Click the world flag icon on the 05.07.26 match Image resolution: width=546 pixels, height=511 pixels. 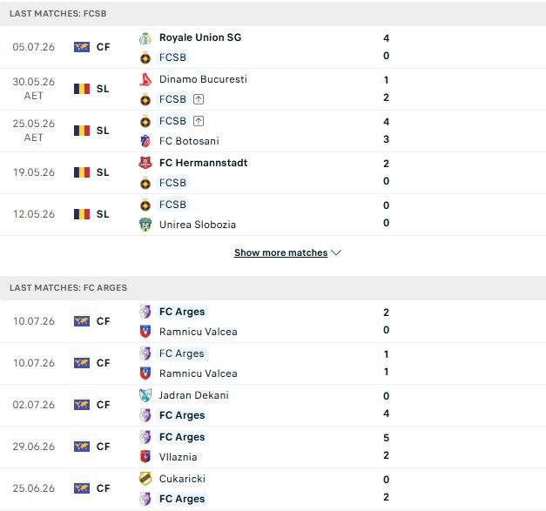tap(82, 47)
